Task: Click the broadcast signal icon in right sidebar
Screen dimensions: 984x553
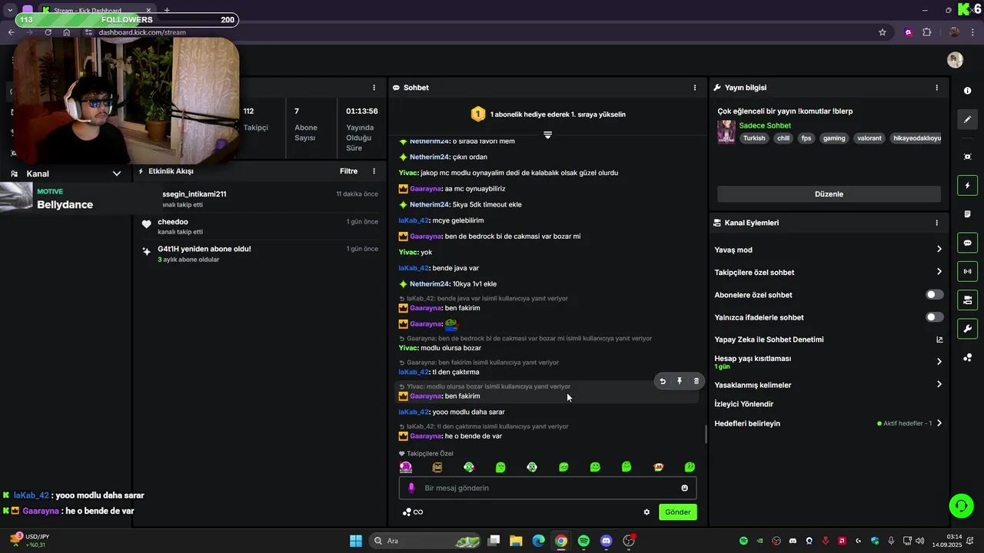Action: 967,271
